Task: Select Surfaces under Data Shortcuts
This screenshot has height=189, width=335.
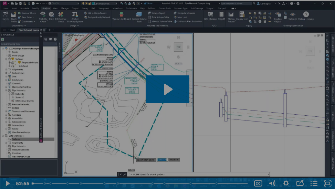Action: click(x=16, y=139)
